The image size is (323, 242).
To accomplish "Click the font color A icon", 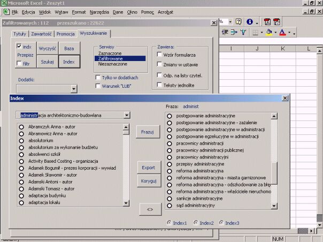I will tap(282, 33).
